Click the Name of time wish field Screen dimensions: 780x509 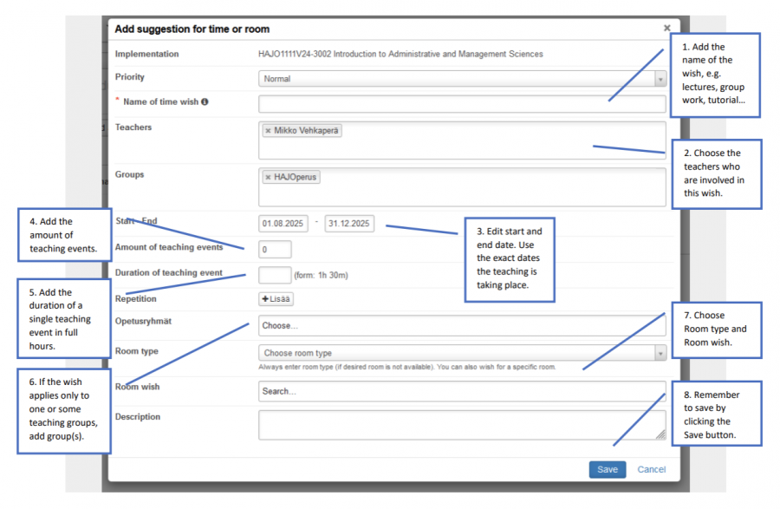(x=461, y=104)
